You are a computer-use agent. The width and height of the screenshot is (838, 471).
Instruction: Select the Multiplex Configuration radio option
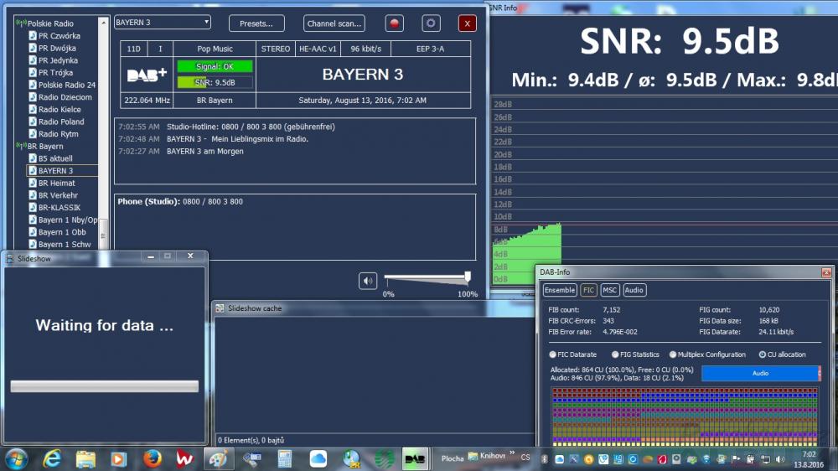coord(673,355)
